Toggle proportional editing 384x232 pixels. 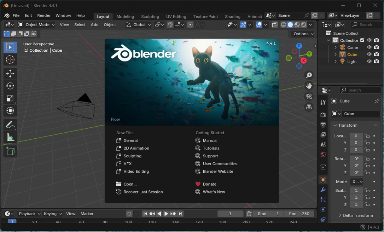point(190,25)
